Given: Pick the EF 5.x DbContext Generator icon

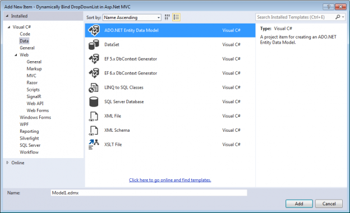Looking at the screenshot, I should (94, 59).
